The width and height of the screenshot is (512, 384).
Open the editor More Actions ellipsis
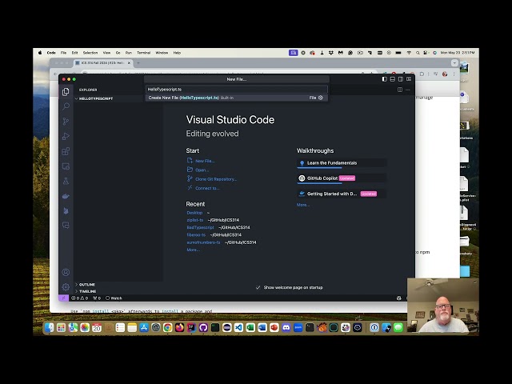(408, 90)
